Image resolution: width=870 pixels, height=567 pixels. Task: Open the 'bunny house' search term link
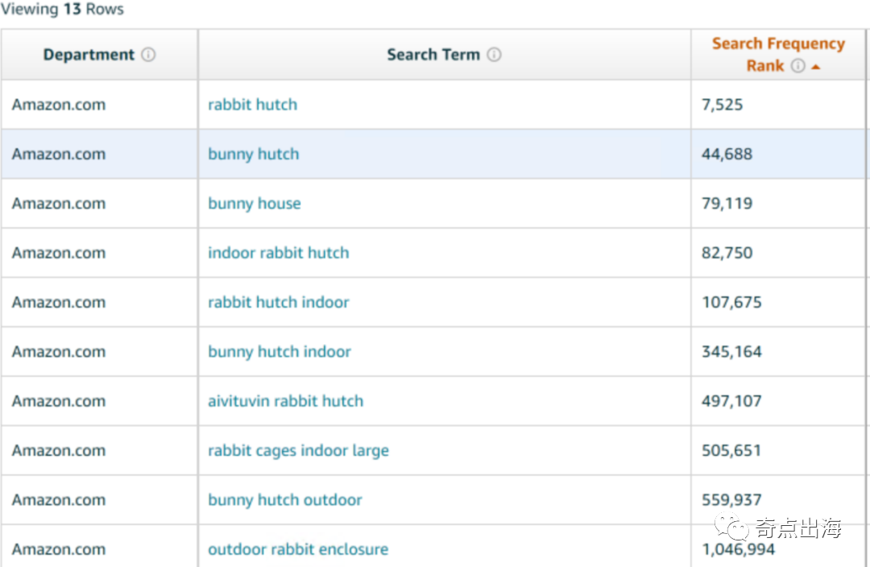254,204
